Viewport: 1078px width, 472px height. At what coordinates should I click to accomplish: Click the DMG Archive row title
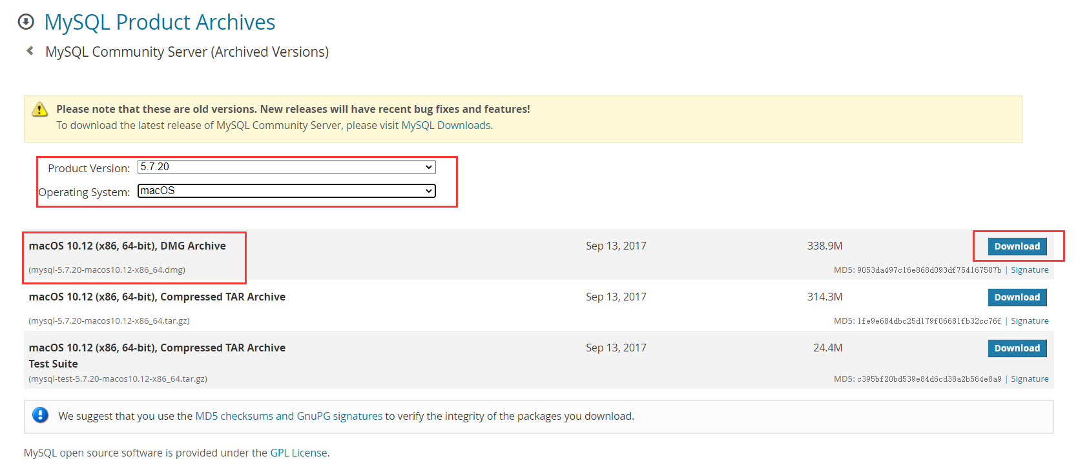[127, 246]
